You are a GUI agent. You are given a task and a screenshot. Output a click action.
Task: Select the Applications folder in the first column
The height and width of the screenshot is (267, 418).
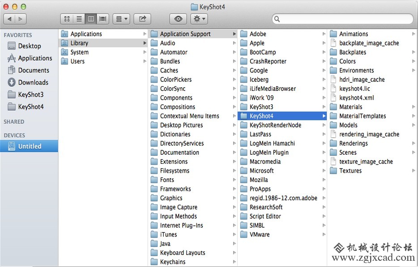coord(103,34)
